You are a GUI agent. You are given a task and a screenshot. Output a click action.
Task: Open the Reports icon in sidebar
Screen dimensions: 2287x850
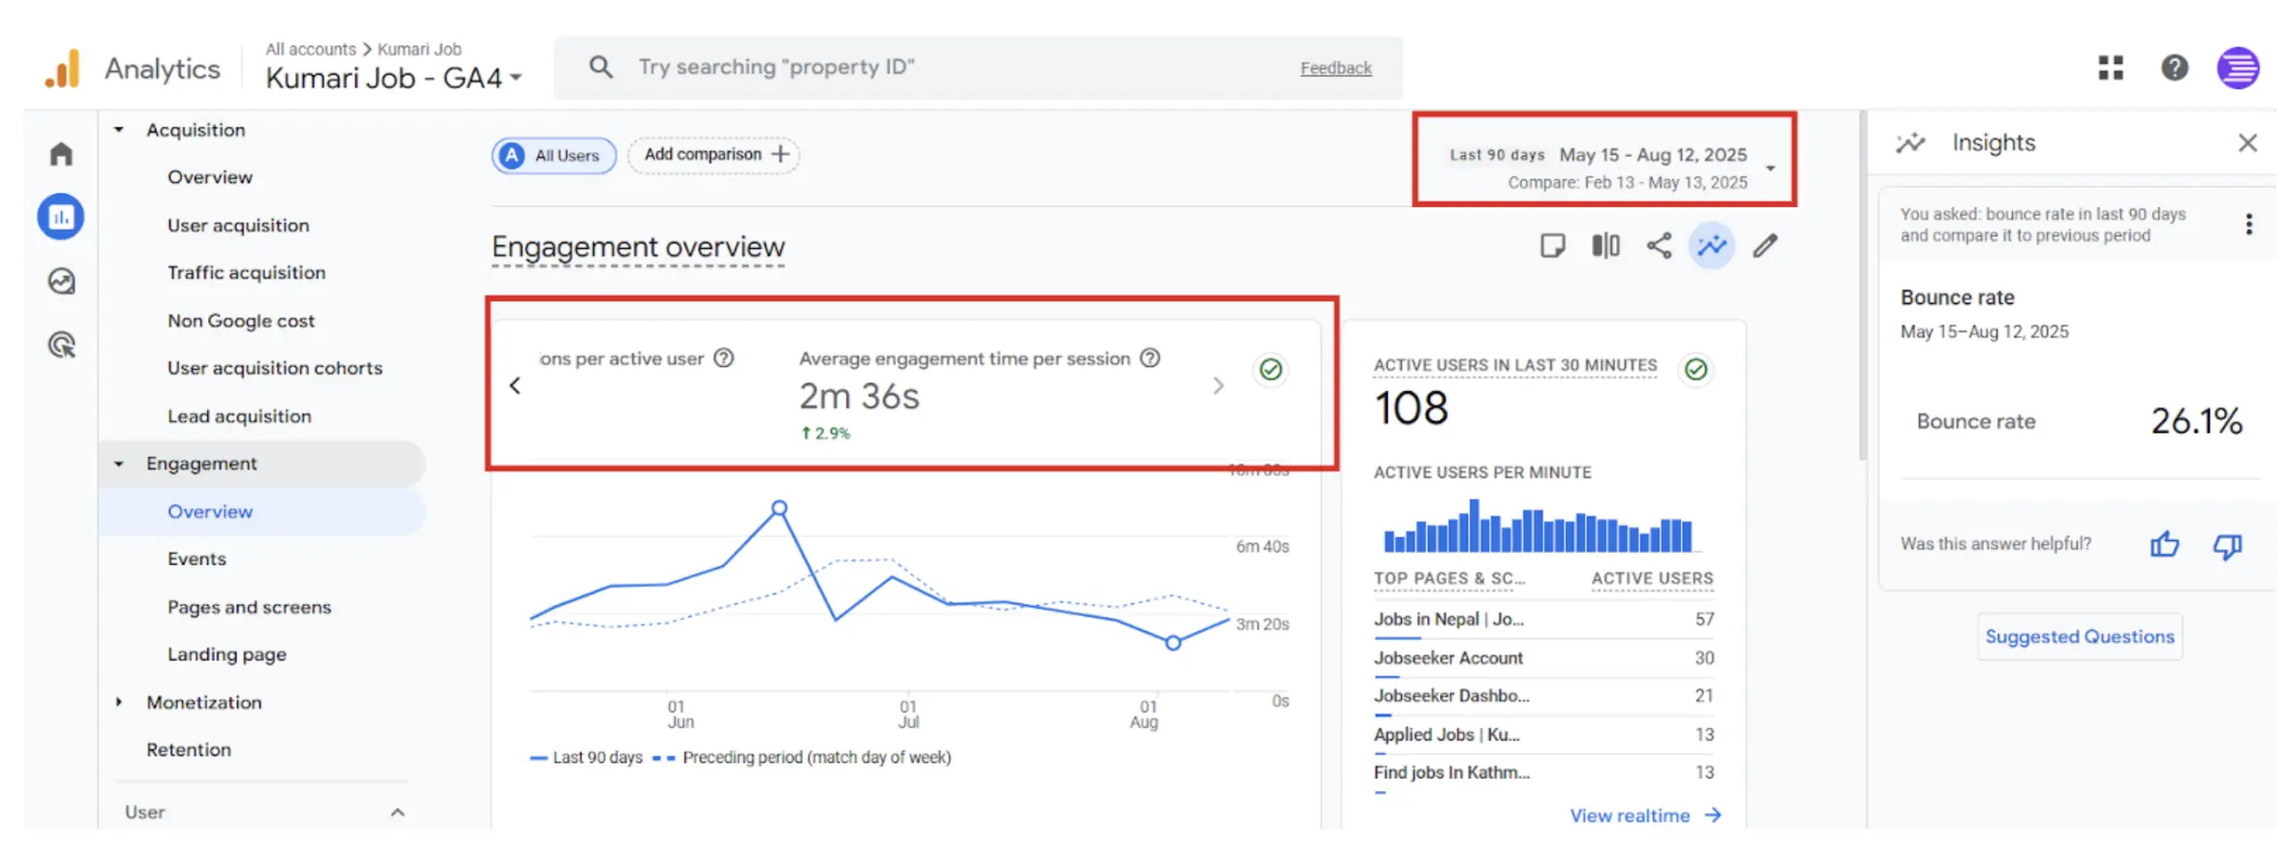click(x=61, y=217)
